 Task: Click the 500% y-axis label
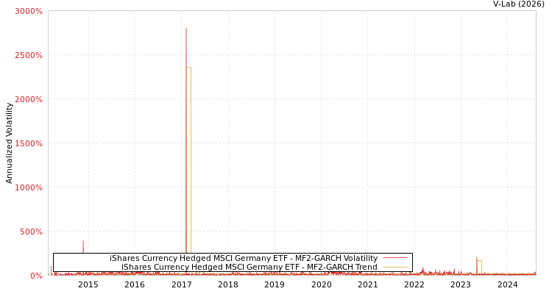pyautogui.click(x=31, y=232)
